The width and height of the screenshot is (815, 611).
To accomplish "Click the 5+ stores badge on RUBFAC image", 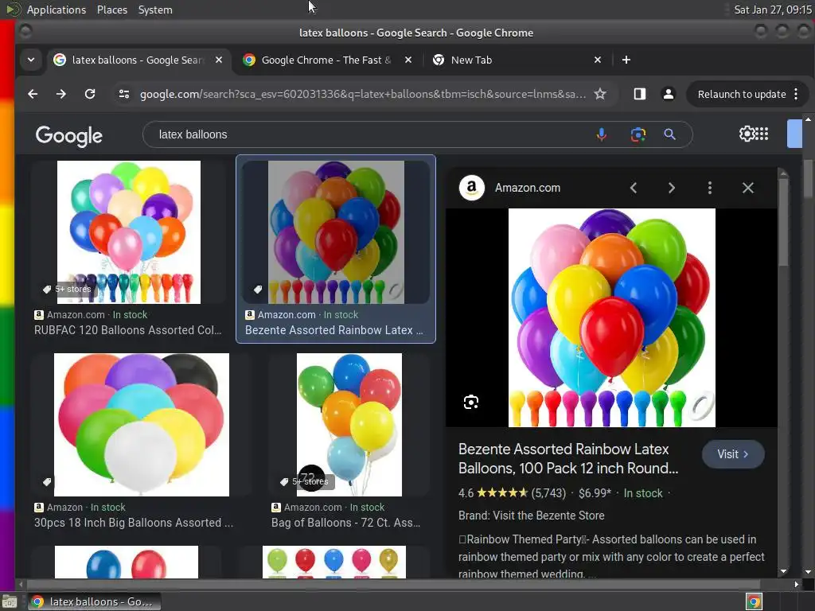I will [x=68, y=289].
